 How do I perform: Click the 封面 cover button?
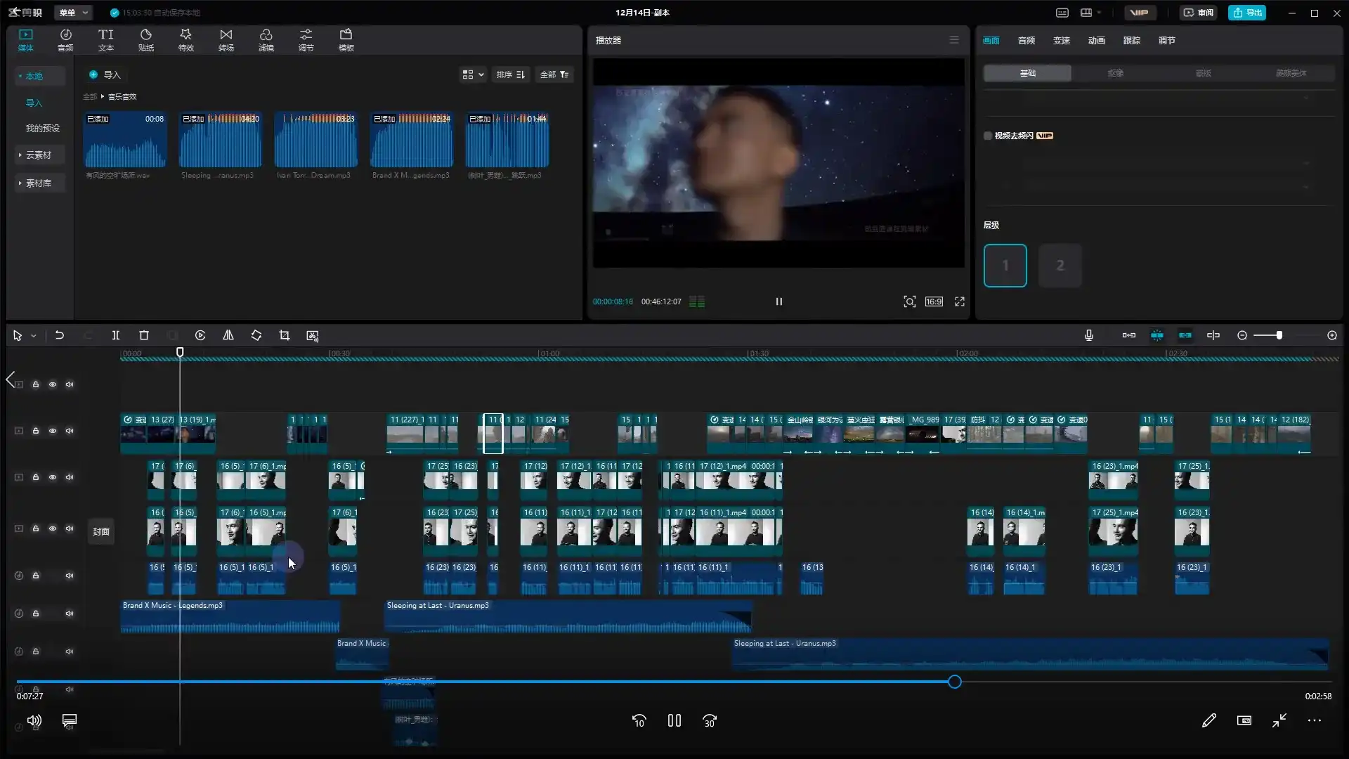tap(101, 531)
